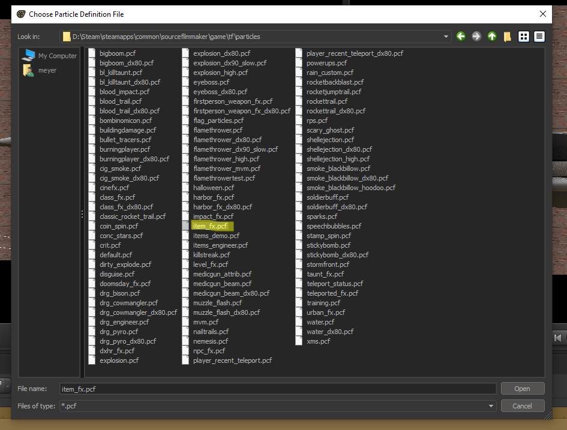The width and height of the screenshot is (567, 430).
Task: Expand the Files of type dropdown
Action: pyautogui.click(x=491, y=406)
